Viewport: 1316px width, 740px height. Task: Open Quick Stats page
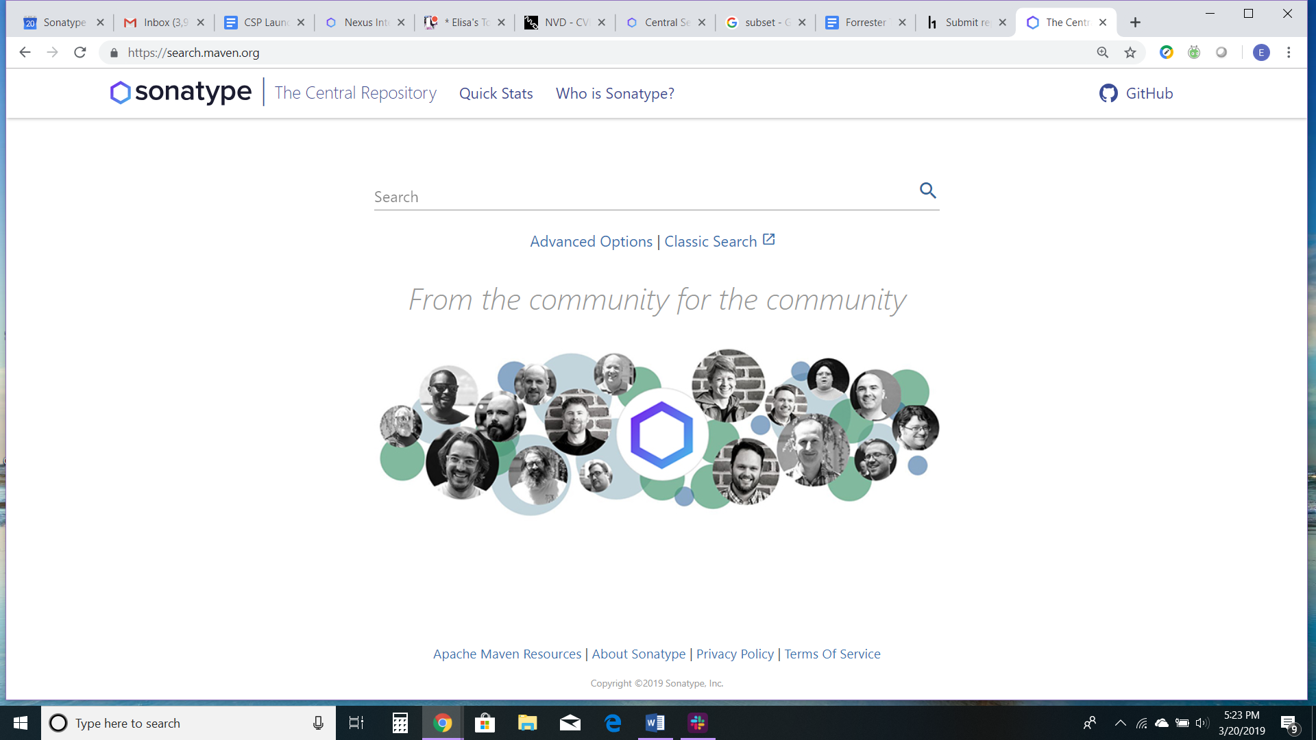point(496,94)
